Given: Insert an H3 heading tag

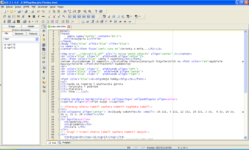Looking at the screenshot, I should pyautogui.click(x=79, y=17).
